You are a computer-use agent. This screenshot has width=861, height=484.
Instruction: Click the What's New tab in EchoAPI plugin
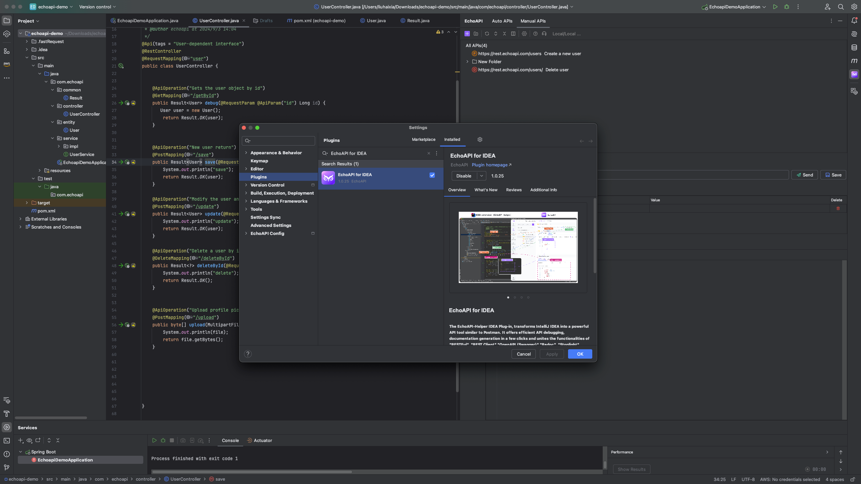[x=486, y=190]
